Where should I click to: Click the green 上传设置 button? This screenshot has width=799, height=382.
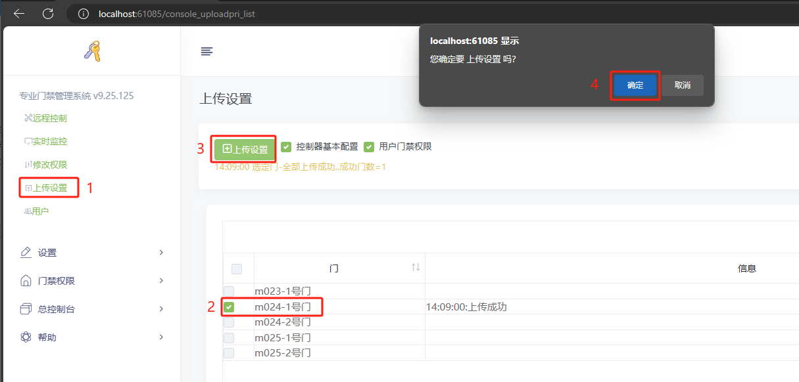tap(245, 149)
